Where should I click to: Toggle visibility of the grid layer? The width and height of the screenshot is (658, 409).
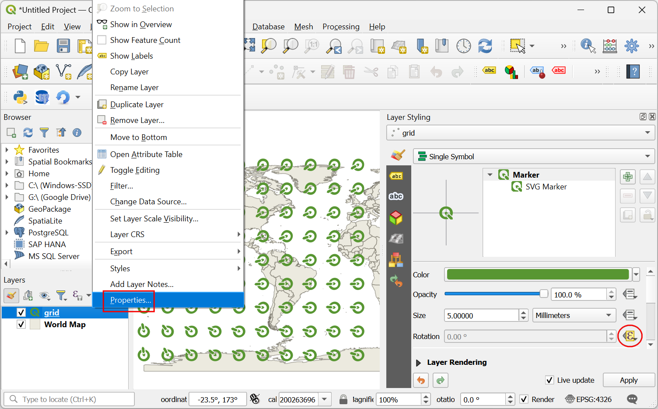click(x=21, y=312)
